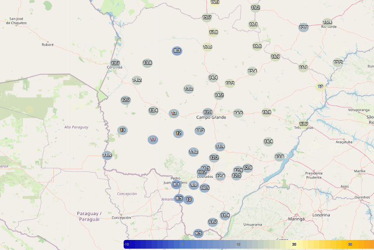Select the Presidente Prudente label
Screen dimensions: 374x250
tap(314, 175)
